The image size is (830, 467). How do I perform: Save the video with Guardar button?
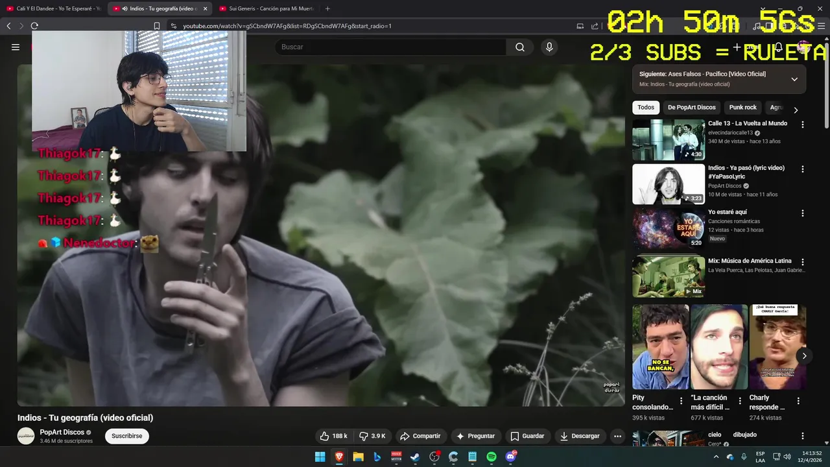527,436
